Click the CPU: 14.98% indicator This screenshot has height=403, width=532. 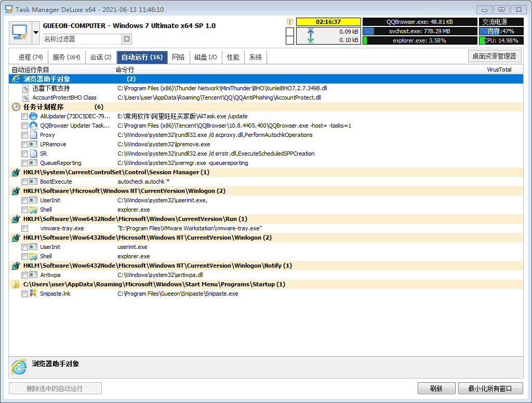501,40
